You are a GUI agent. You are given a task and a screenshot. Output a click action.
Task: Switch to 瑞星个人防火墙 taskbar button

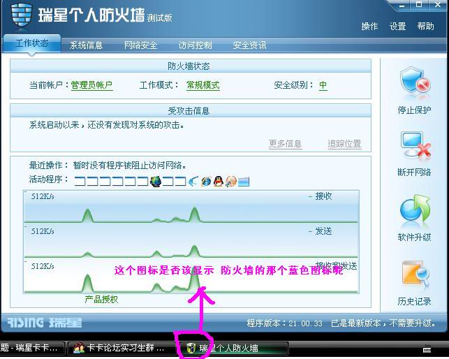tap(235, 349)
